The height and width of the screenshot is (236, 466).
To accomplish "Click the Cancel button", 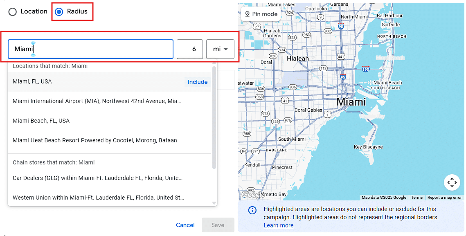I will (185, 225).
